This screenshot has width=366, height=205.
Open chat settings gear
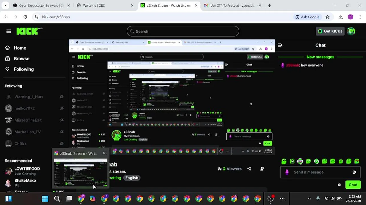(x=339, y=185)
